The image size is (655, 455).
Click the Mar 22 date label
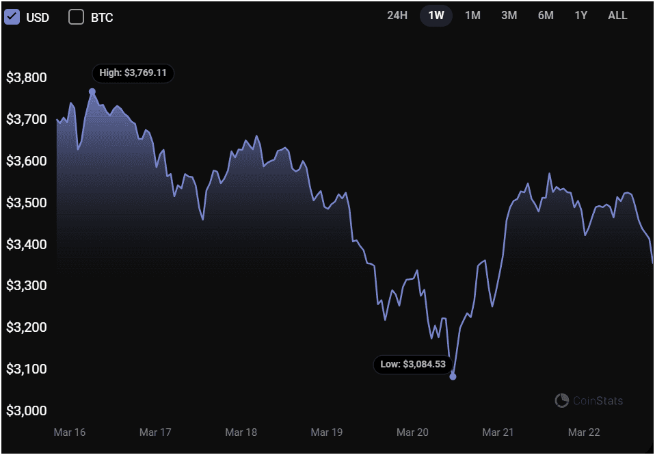click(x=584, y=432)
